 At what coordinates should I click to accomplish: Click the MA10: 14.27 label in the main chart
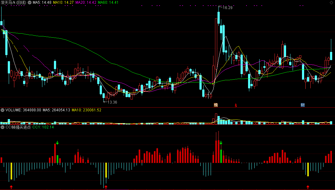(63, 2)
